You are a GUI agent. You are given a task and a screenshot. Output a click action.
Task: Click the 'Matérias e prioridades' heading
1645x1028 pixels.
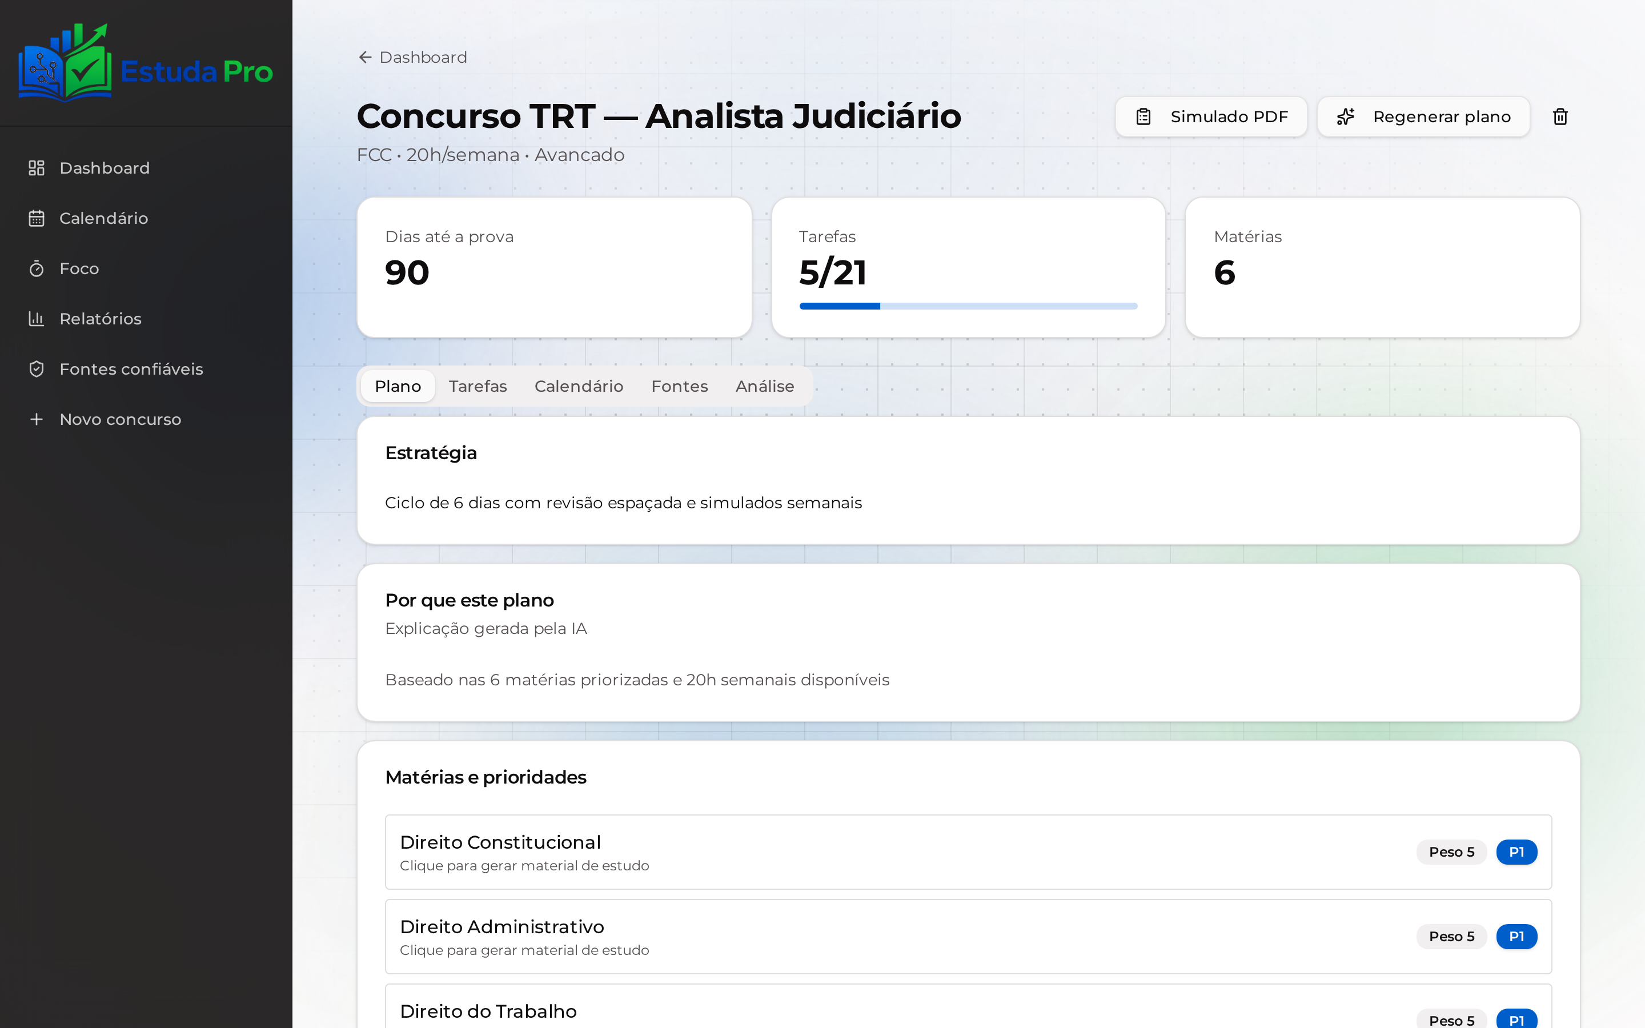pyautogui.click(x=486, y=777)
